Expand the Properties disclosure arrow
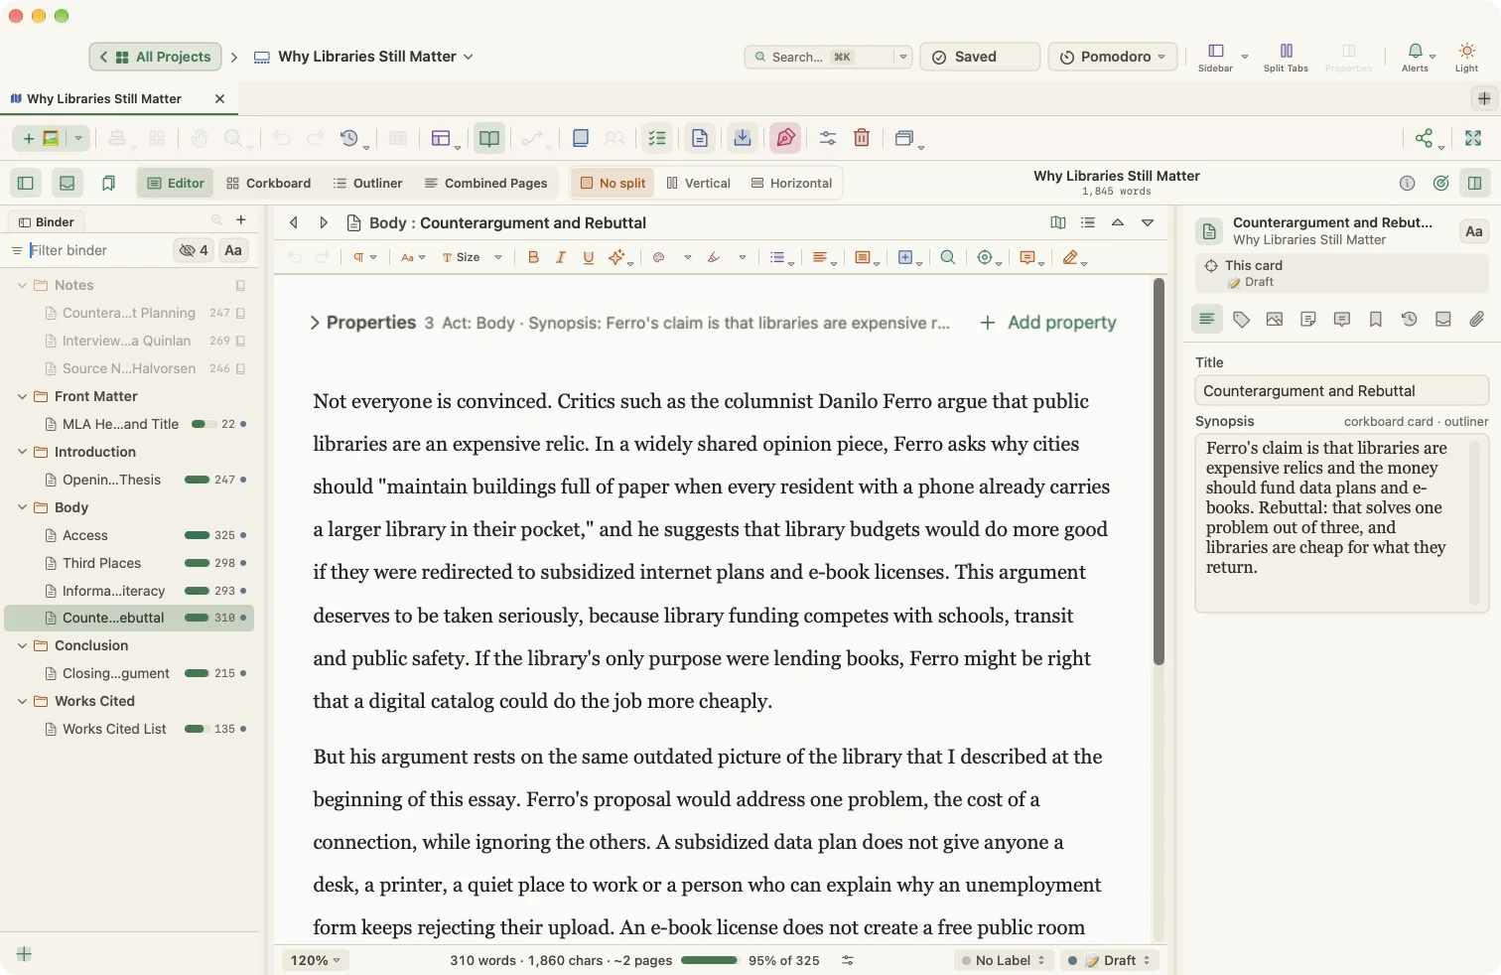1501x975 pixels. [315, 323]
